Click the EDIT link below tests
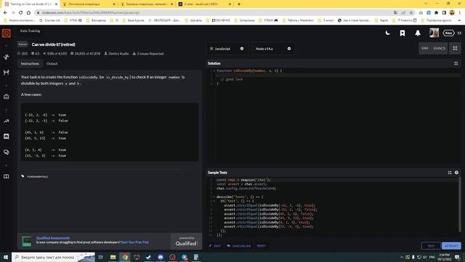The width and height of the screenshot is (465, 262). point(215,246)
